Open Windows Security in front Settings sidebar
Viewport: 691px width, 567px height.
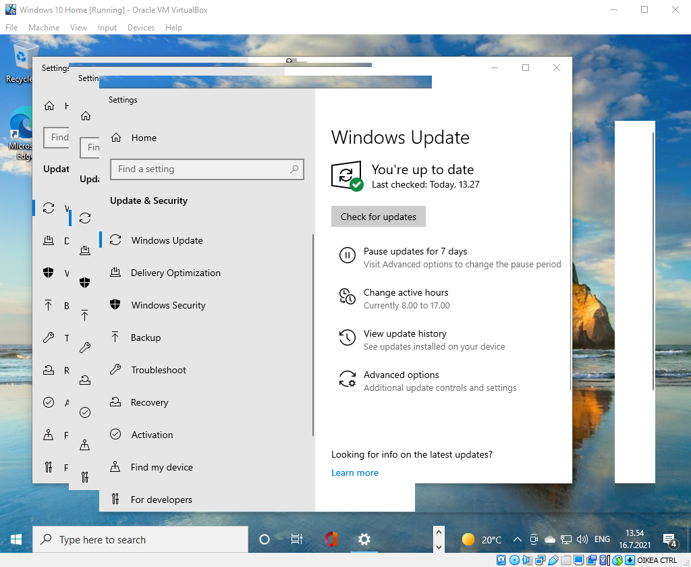[x=207, y=305]
